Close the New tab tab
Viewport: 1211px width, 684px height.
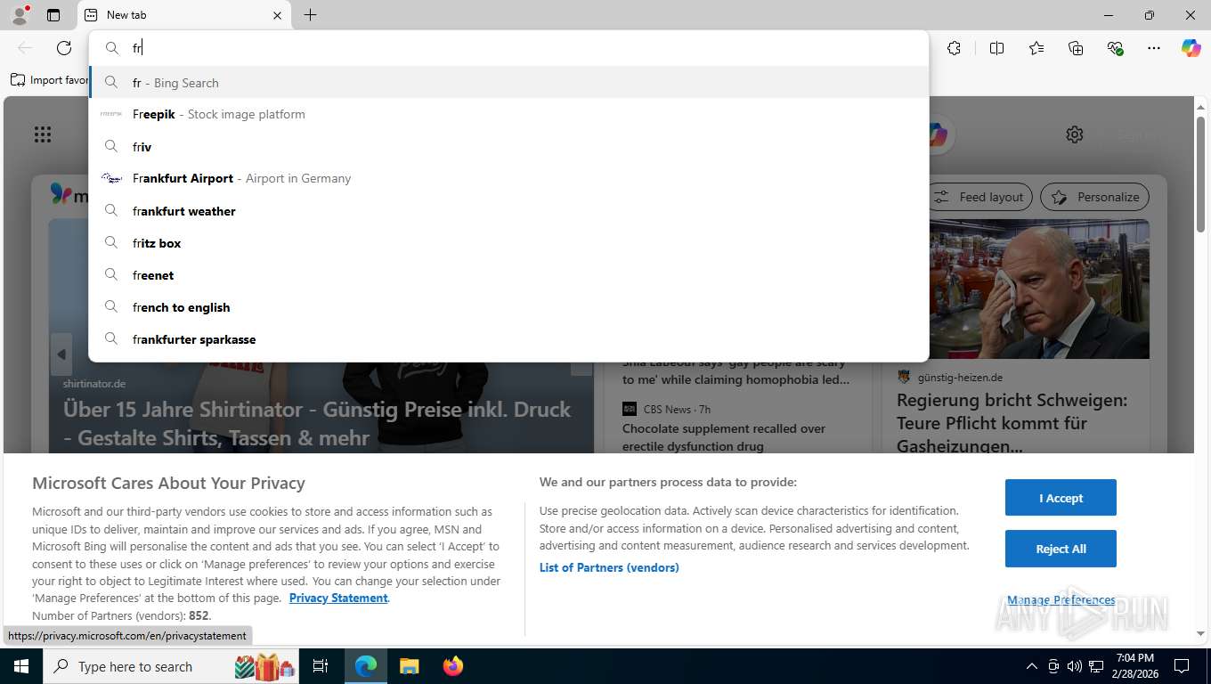pos(277,15)
